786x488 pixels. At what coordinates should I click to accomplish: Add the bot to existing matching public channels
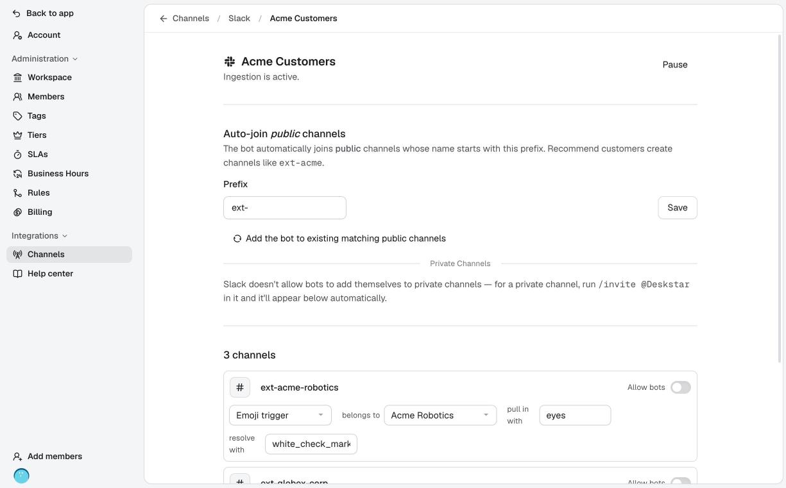coord(339,239)
